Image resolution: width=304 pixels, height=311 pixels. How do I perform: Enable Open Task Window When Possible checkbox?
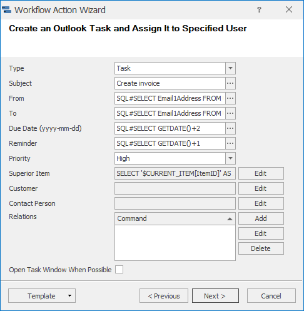pyautogui.click(x=119, y=269)
